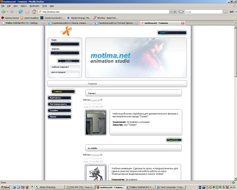Expand the quick launch overflow chevron
Image resolution: width=237 pixels, height=190 pixels.
(x=32, y=187)
